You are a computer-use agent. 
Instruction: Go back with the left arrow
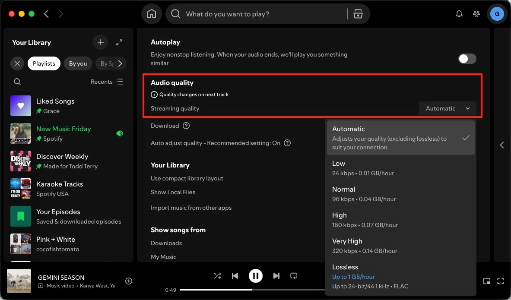point(46,14)
